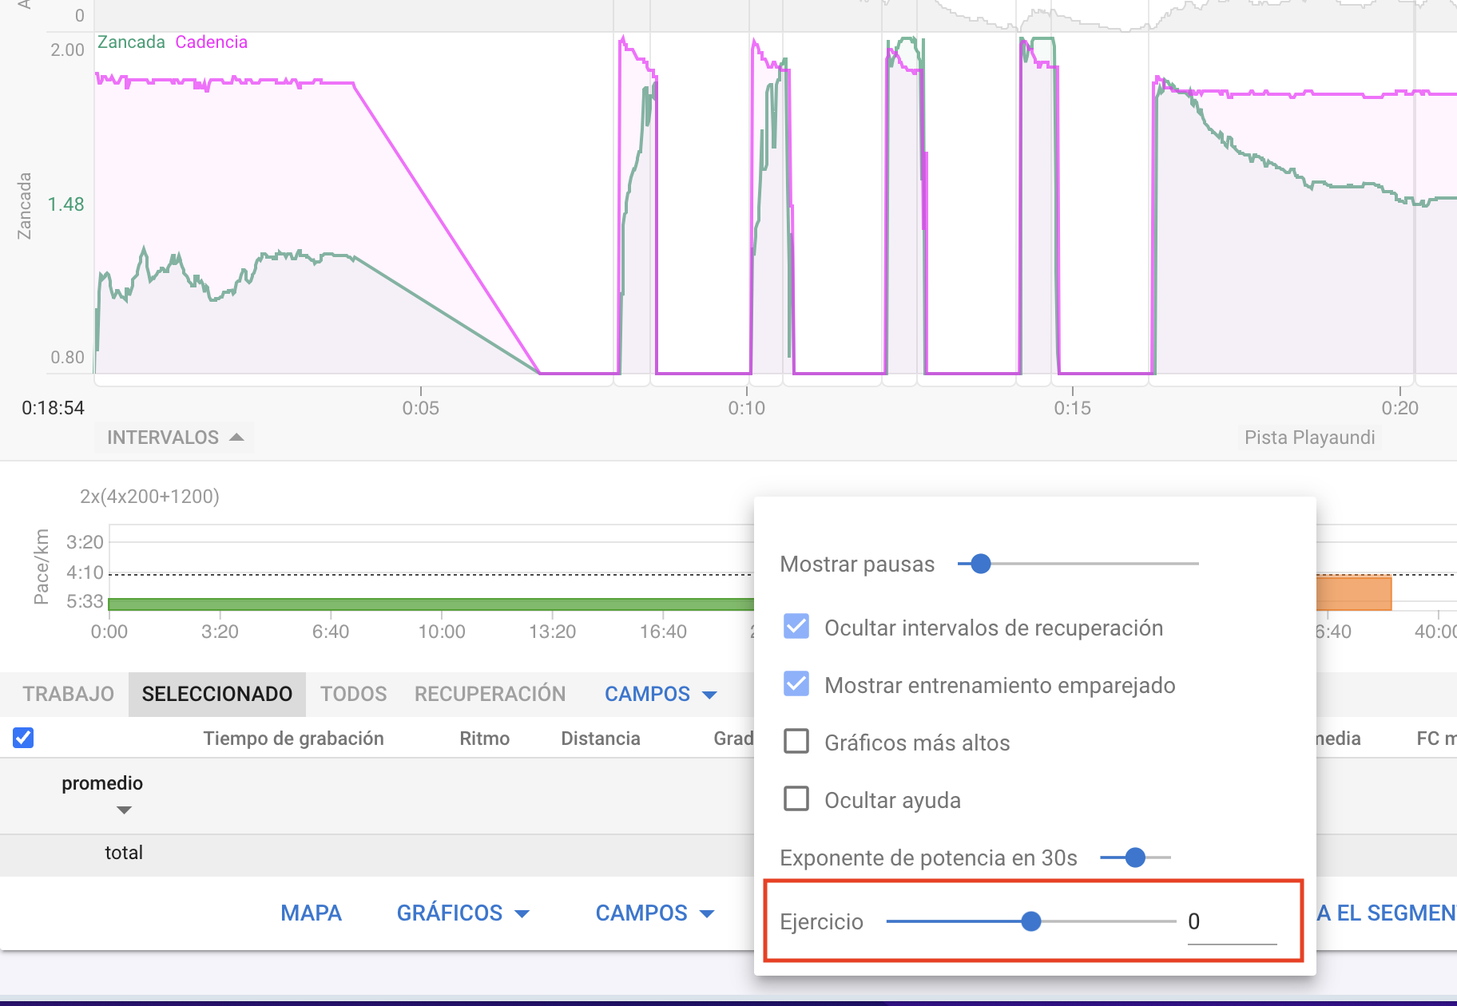Collapse the INTERVALOS section arrow

coord(236,438)
